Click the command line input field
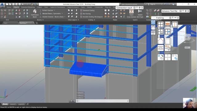Viewport: 197px width, 111px height. click(x=103, y=101)
